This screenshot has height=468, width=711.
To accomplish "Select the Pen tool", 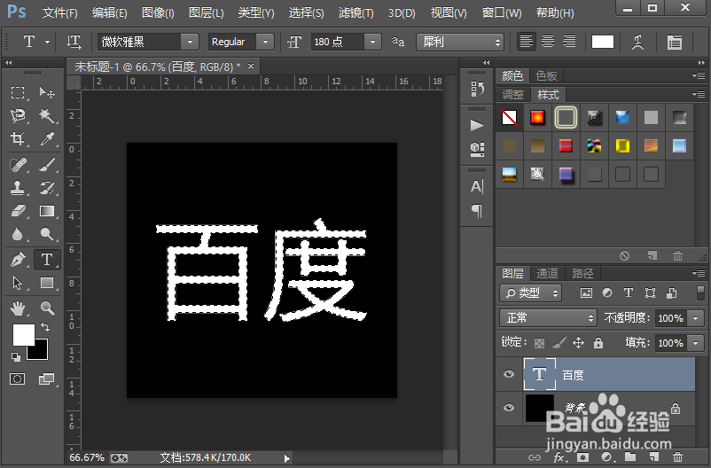I will [18, 260].
